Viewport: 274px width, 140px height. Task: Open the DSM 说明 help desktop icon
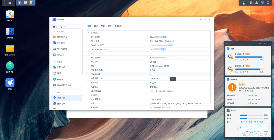click(10, 67)
